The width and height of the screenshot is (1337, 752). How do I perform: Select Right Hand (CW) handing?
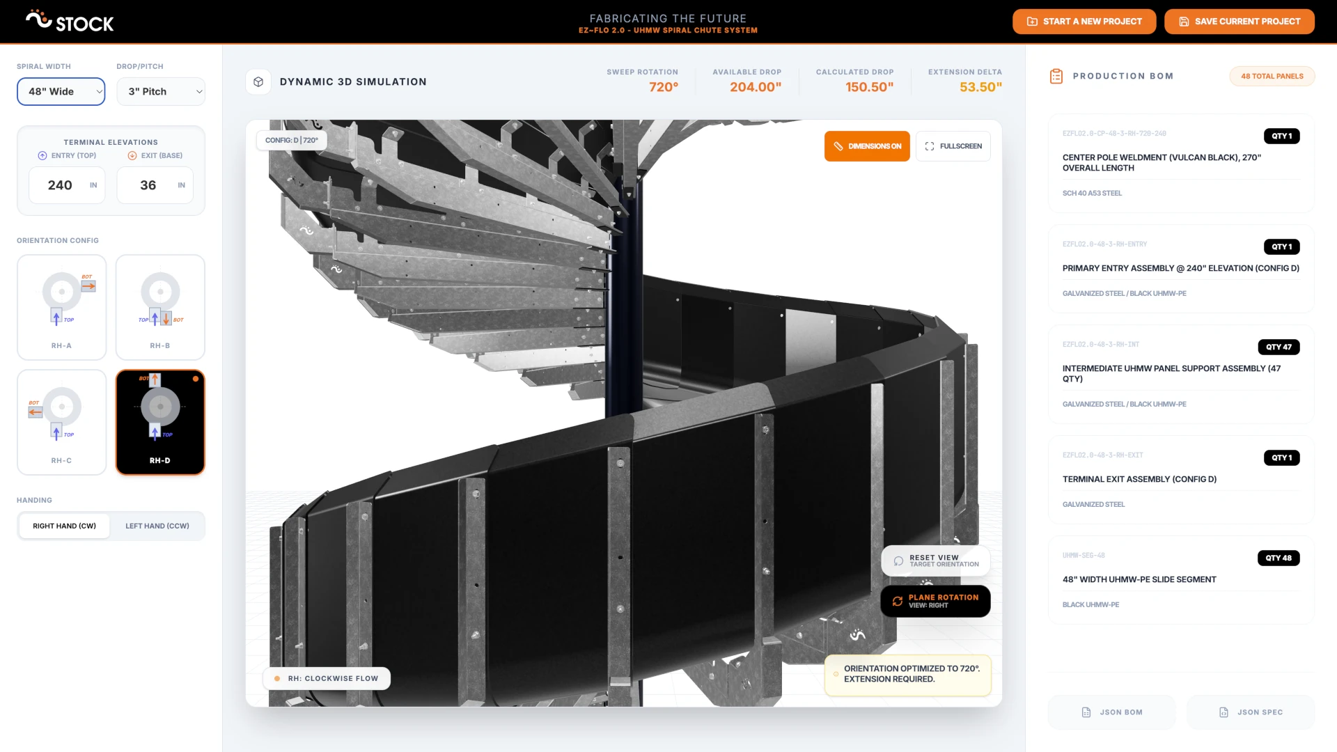[x=64, y=526]
